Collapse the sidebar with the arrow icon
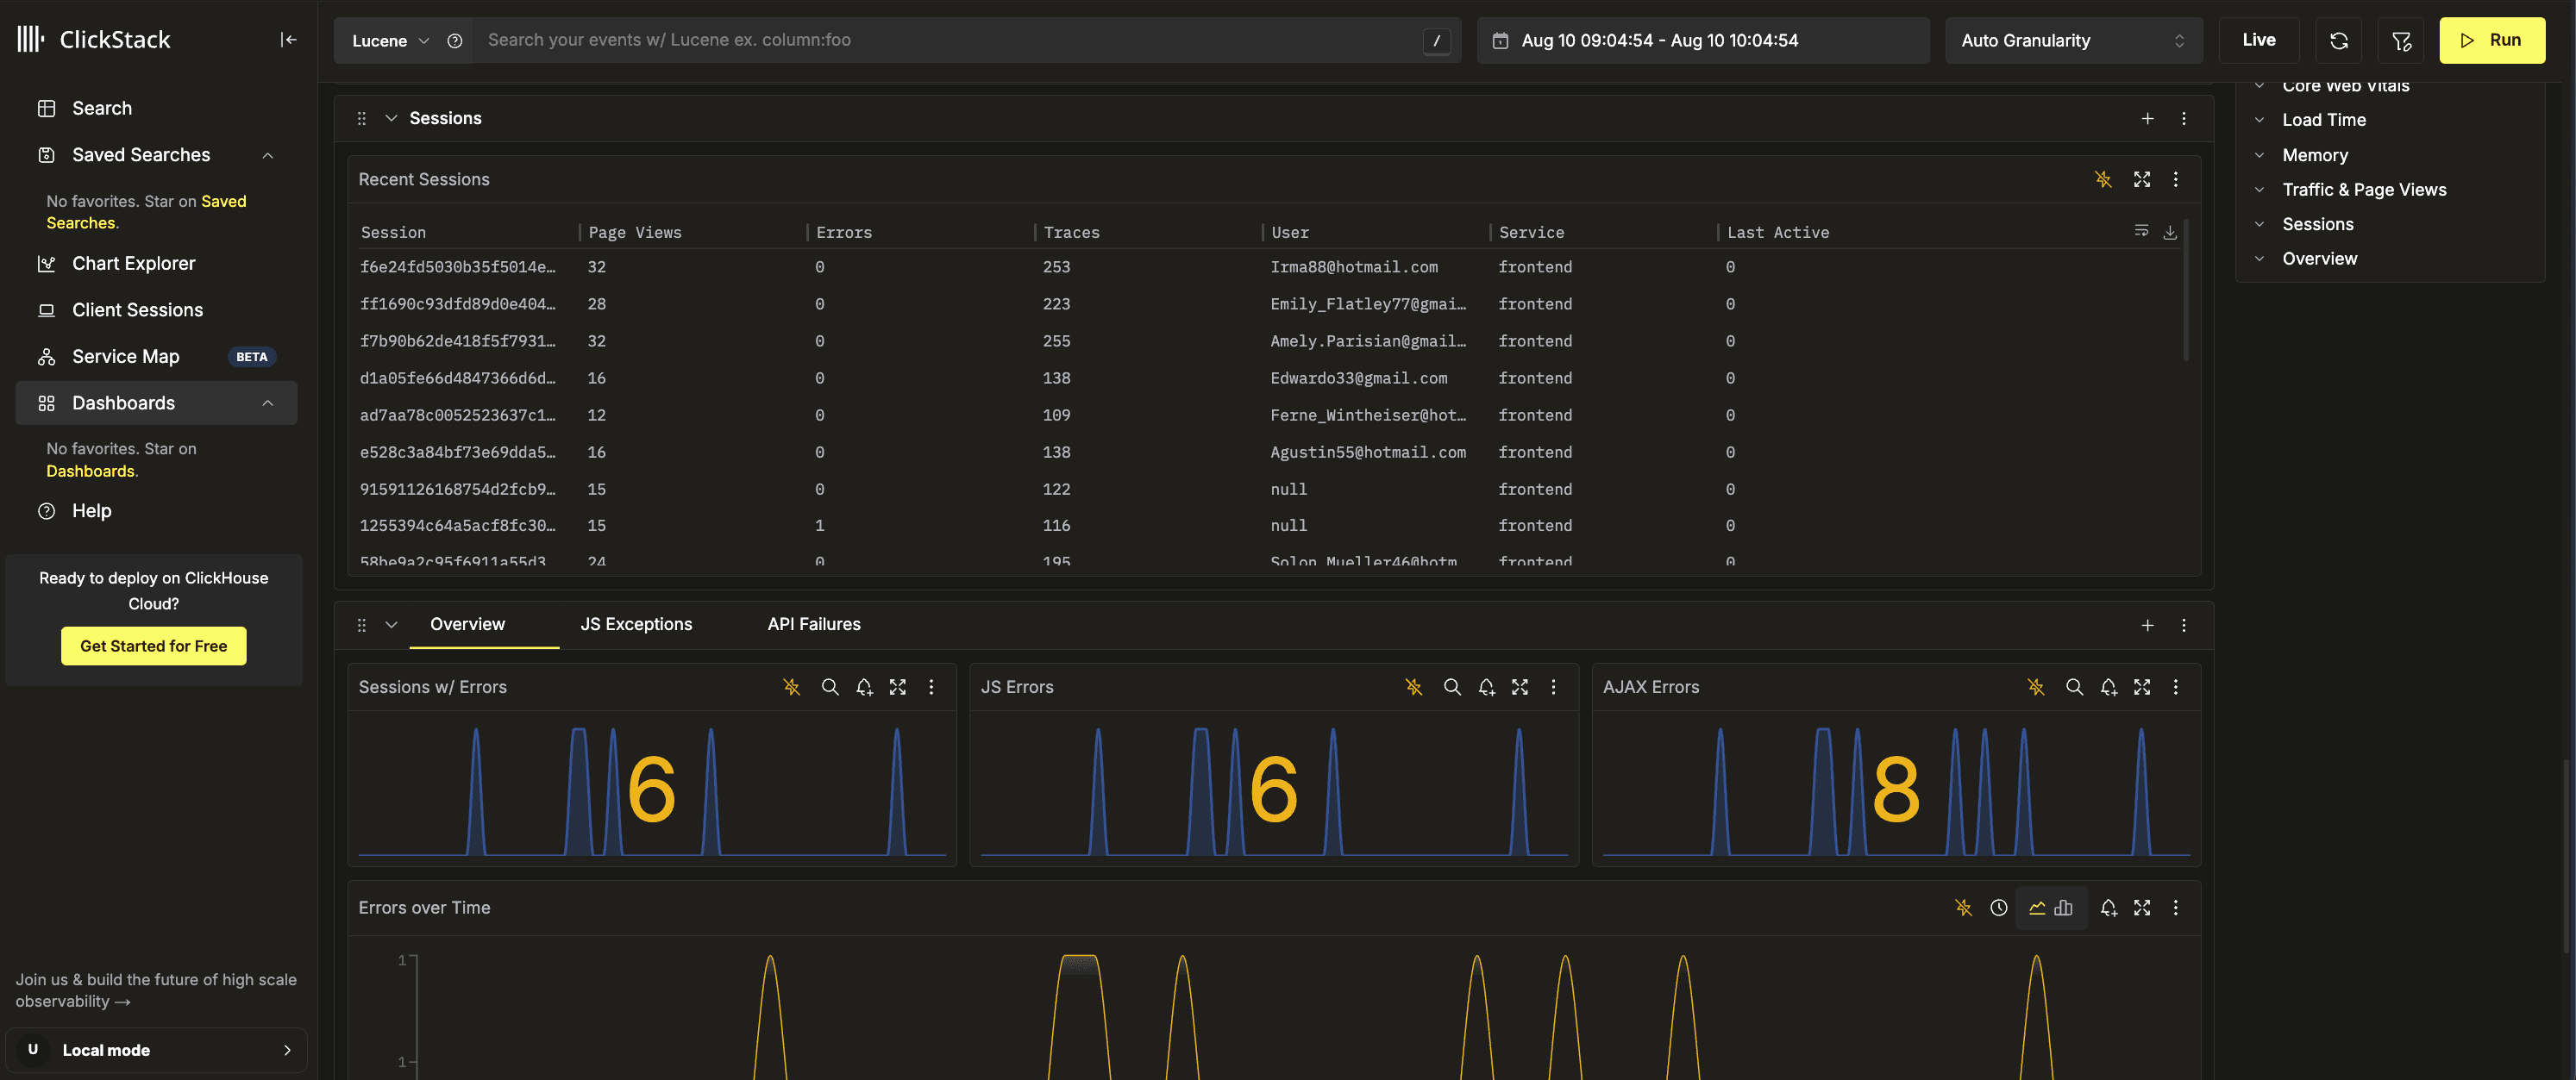The width and height of the screenshot is (2576, 1080). 288,40
